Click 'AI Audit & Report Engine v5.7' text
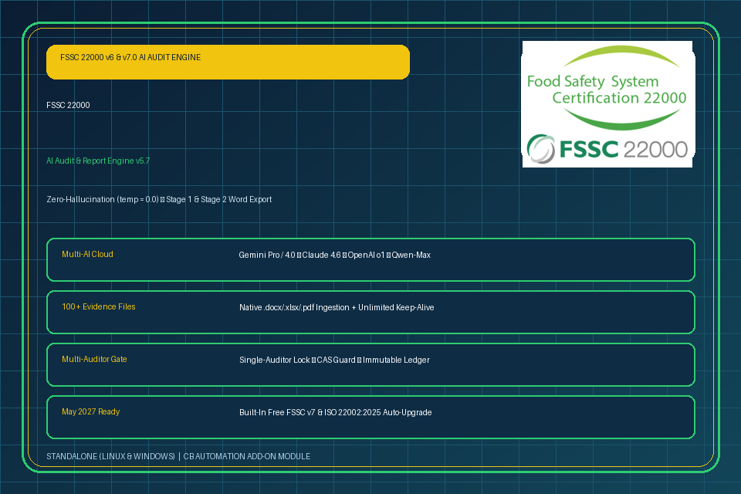This screenshot has height=494, width=741. point(98,161)
